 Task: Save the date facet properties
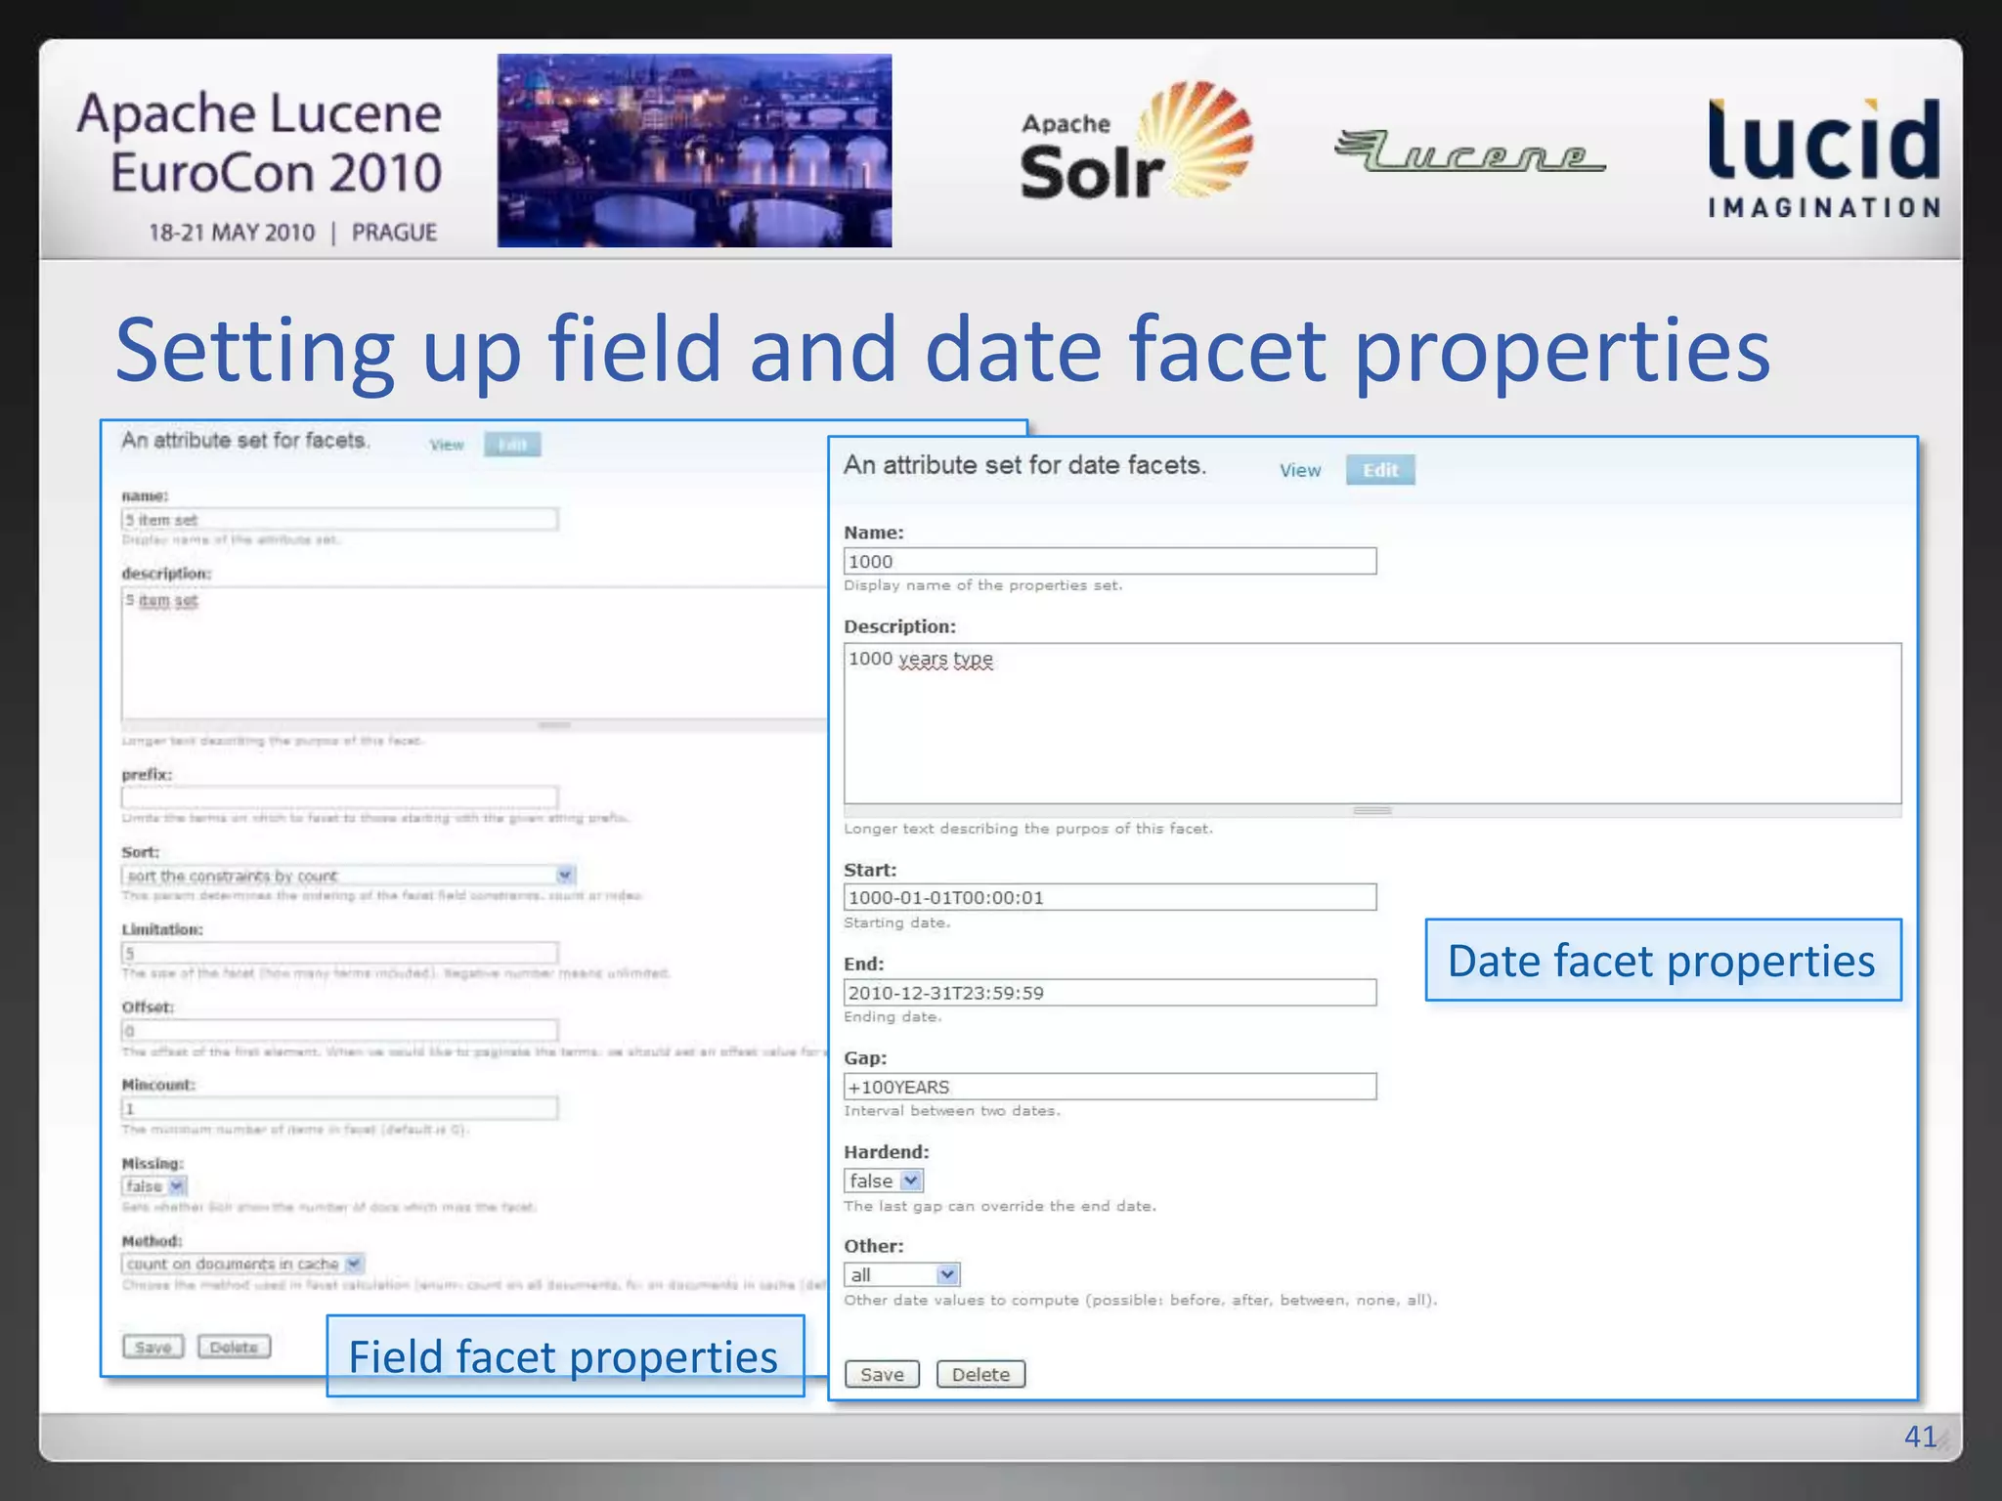pos(882,1374)
